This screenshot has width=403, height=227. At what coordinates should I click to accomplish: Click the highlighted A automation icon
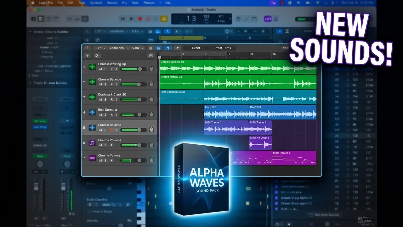pos(168,48)
